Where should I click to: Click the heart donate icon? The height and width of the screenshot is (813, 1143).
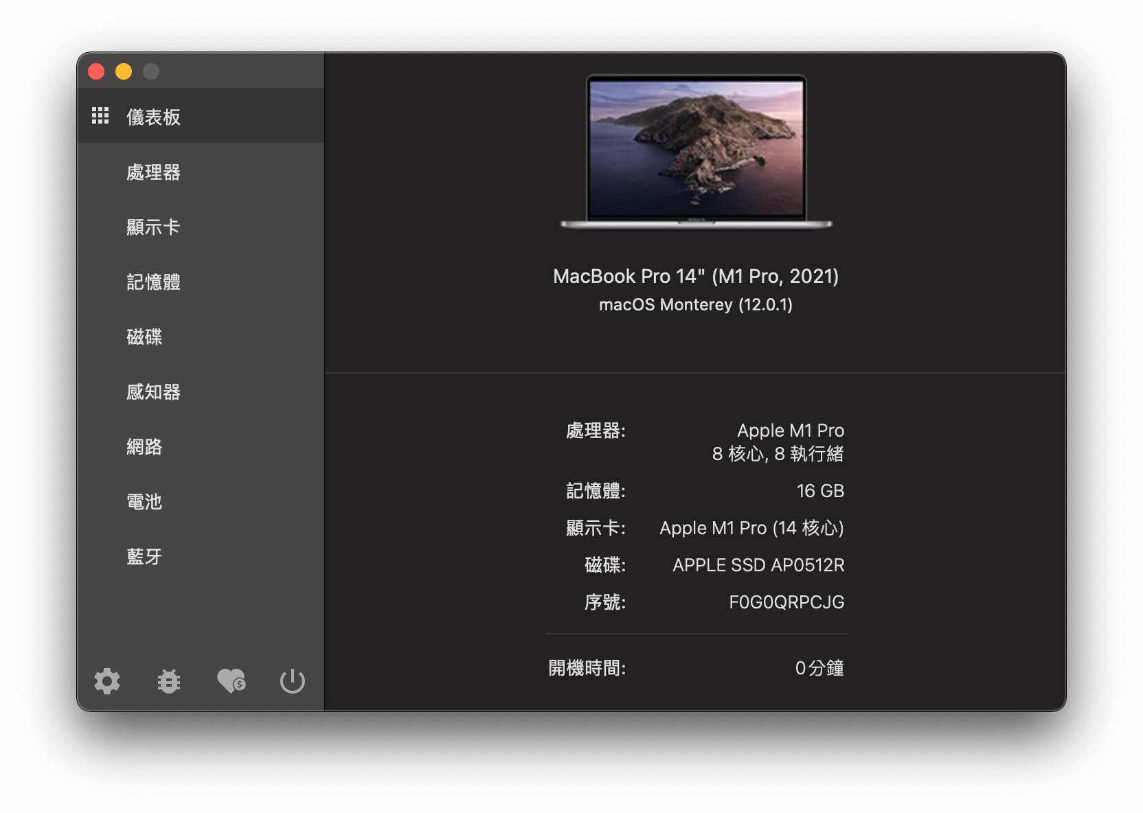[231, 681]
